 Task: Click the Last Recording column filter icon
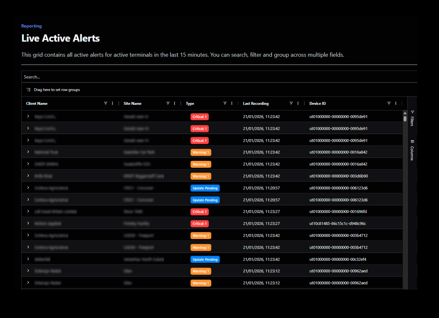291,103
